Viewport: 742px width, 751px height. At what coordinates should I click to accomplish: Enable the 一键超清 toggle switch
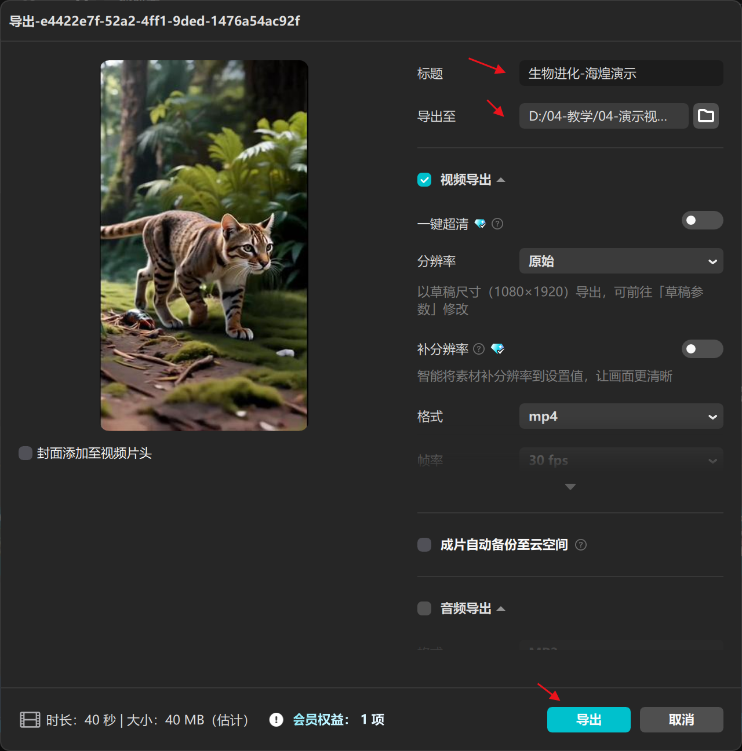[x=702, y=220]
